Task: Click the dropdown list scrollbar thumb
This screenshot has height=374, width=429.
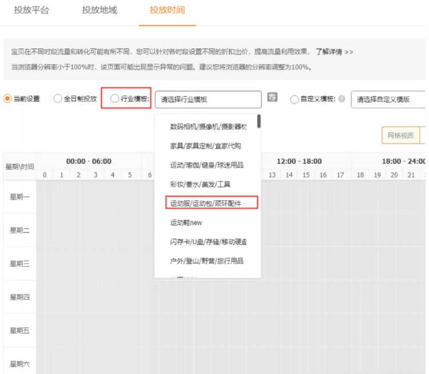Action: coord(259,121)
